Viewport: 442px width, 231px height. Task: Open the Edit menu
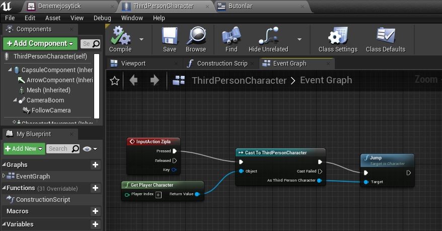pos(30,18)
